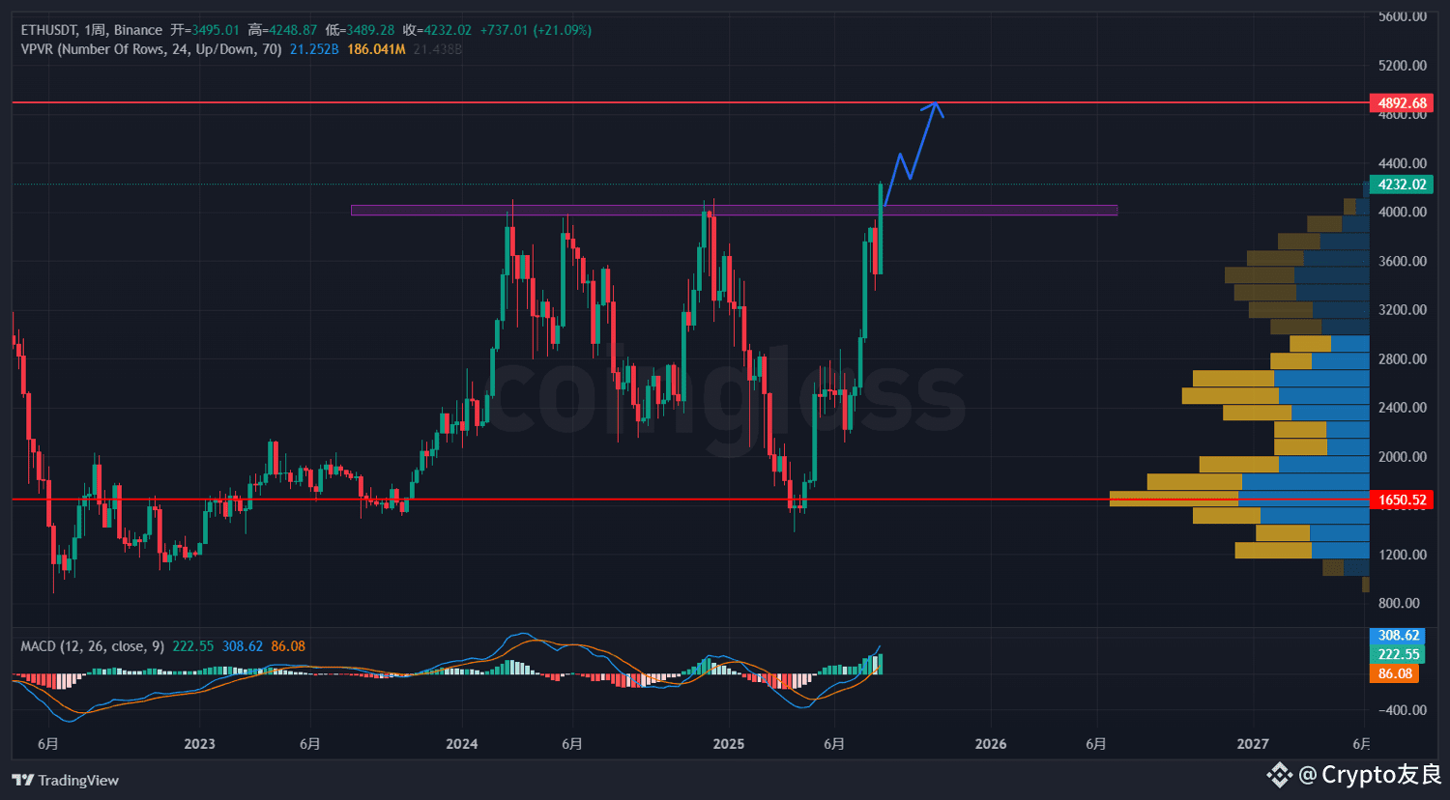Click the VPVR value 21.438B

[438, 49]
